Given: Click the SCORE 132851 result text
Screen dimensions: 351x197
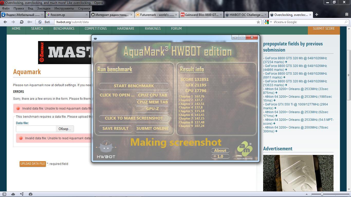Looking at the screenshot, I should (x=195, y=80).
